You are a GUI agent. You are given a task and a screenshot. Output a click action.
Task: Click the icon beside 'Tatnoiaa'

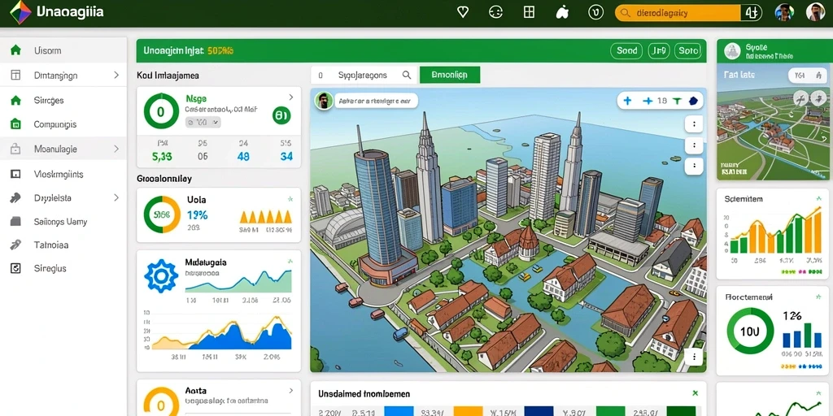click(x=16, y=245)
